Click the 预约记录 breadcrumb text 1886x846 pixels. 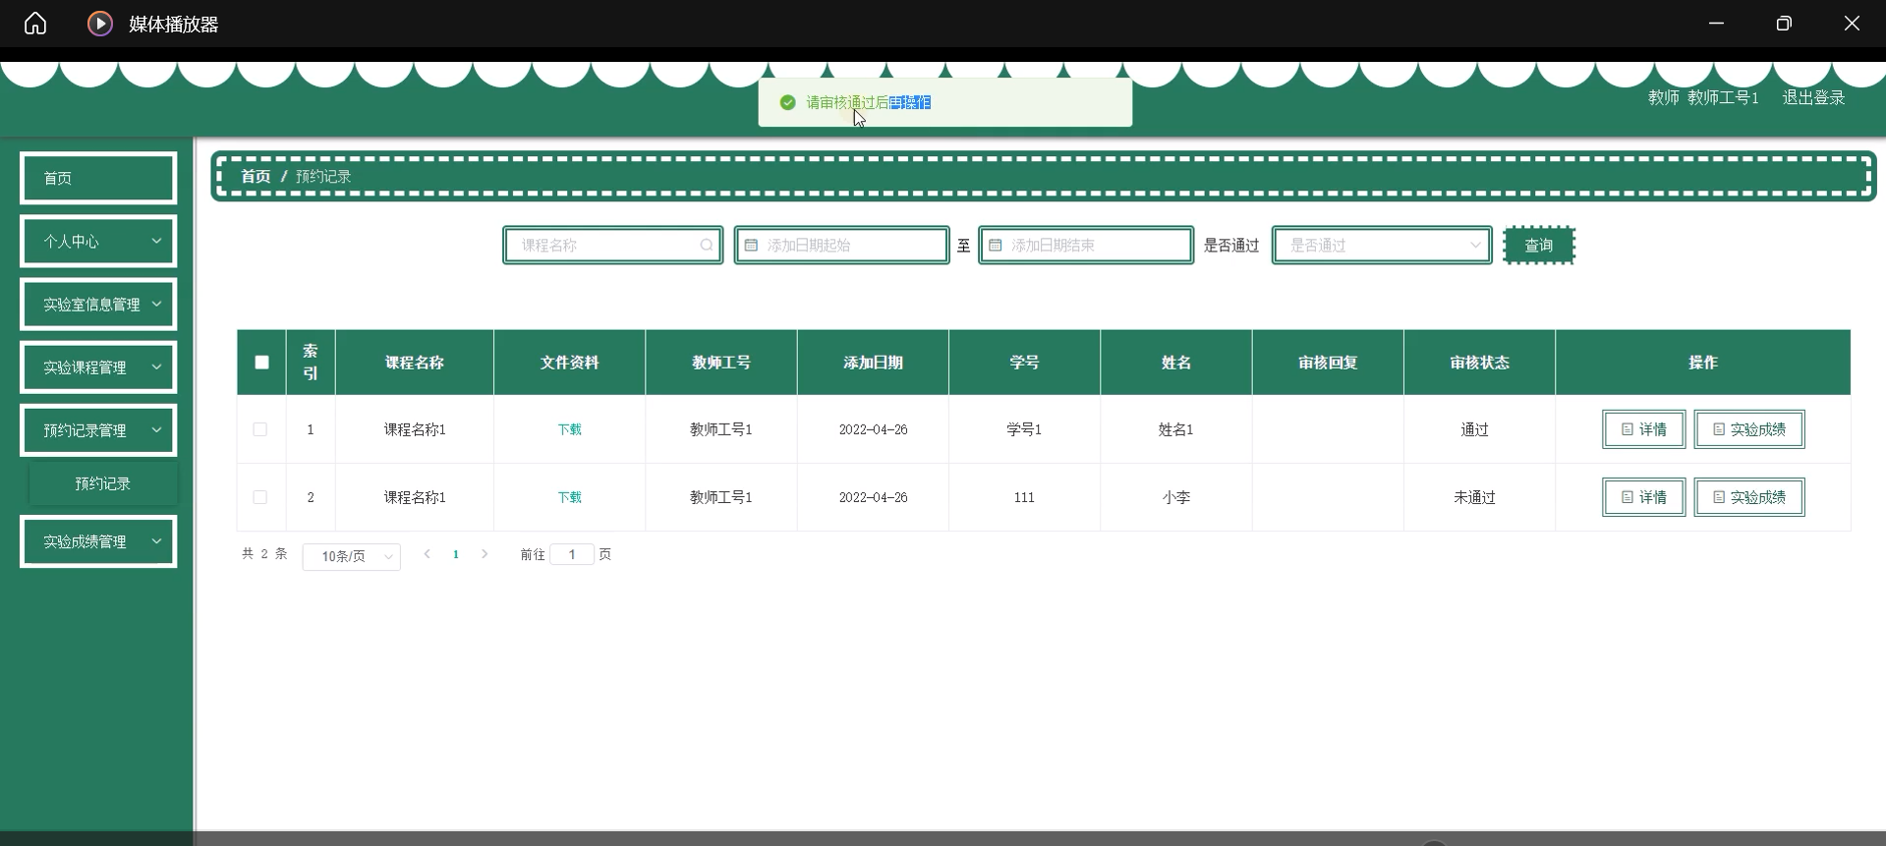point(323,177)
